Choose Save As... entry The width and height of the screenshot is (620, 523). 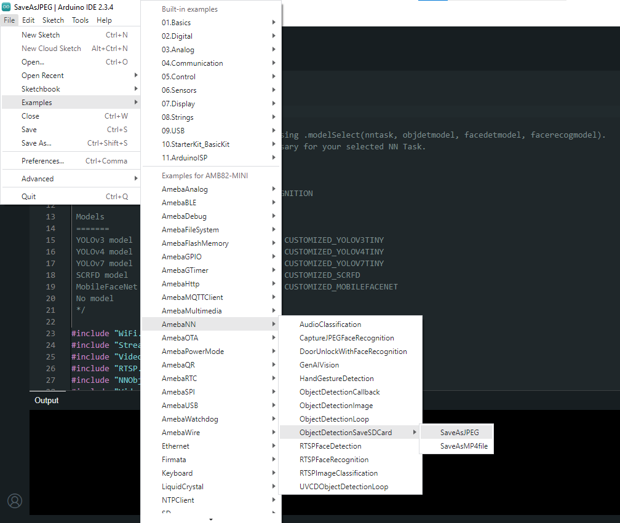(x=71, y=143)
